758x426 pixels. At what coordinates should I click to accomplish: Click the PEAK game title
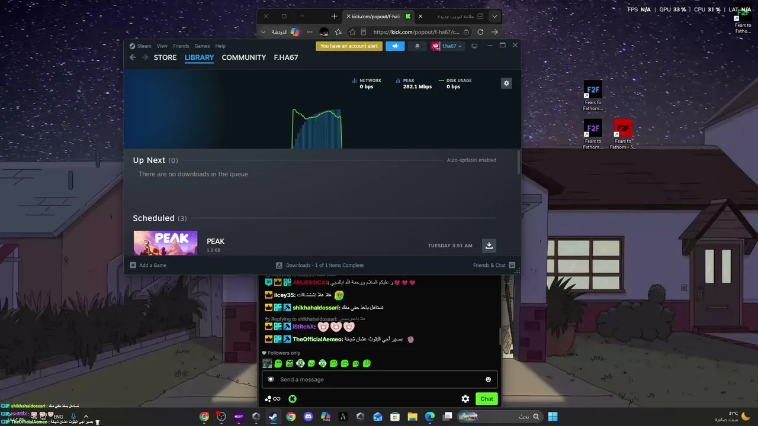pyautogui.click(x=216, y=241)
